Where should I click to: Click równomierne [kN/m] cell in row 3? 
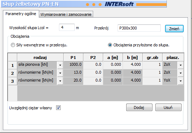coord(37,81)
